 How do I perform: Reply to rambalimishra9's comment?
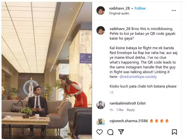pos(131,110)
